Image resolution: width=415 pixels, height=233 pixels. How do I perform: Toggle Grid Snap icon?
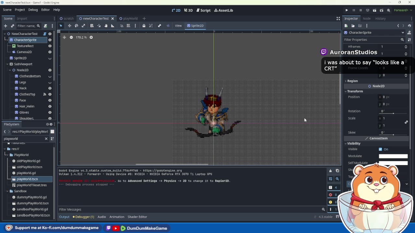click(x=128, y=26)
